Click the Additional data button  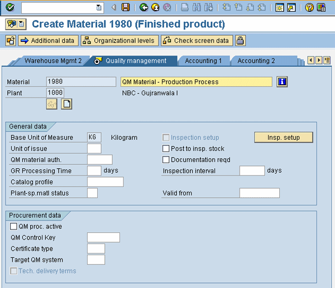48,41
